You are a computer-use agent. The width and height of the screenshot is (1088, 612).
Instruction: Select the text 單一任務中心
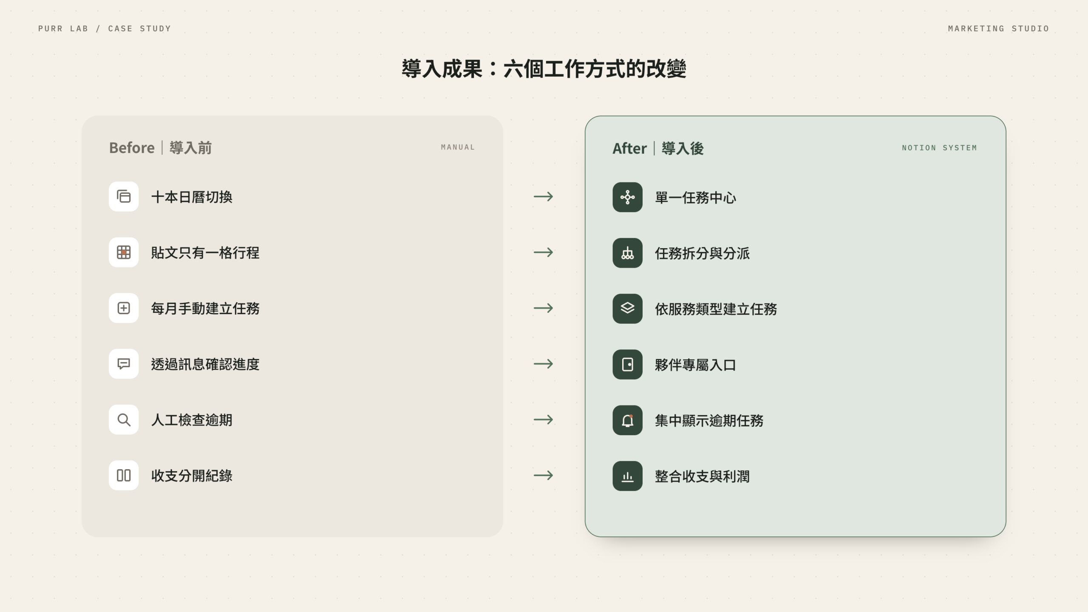click(695, 197)
